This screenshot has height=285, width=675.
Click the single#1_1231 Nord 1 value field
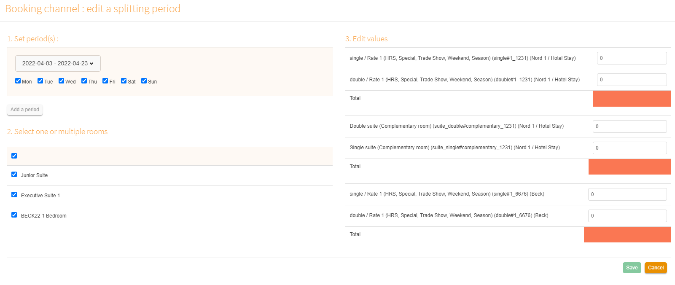[632, 58]
